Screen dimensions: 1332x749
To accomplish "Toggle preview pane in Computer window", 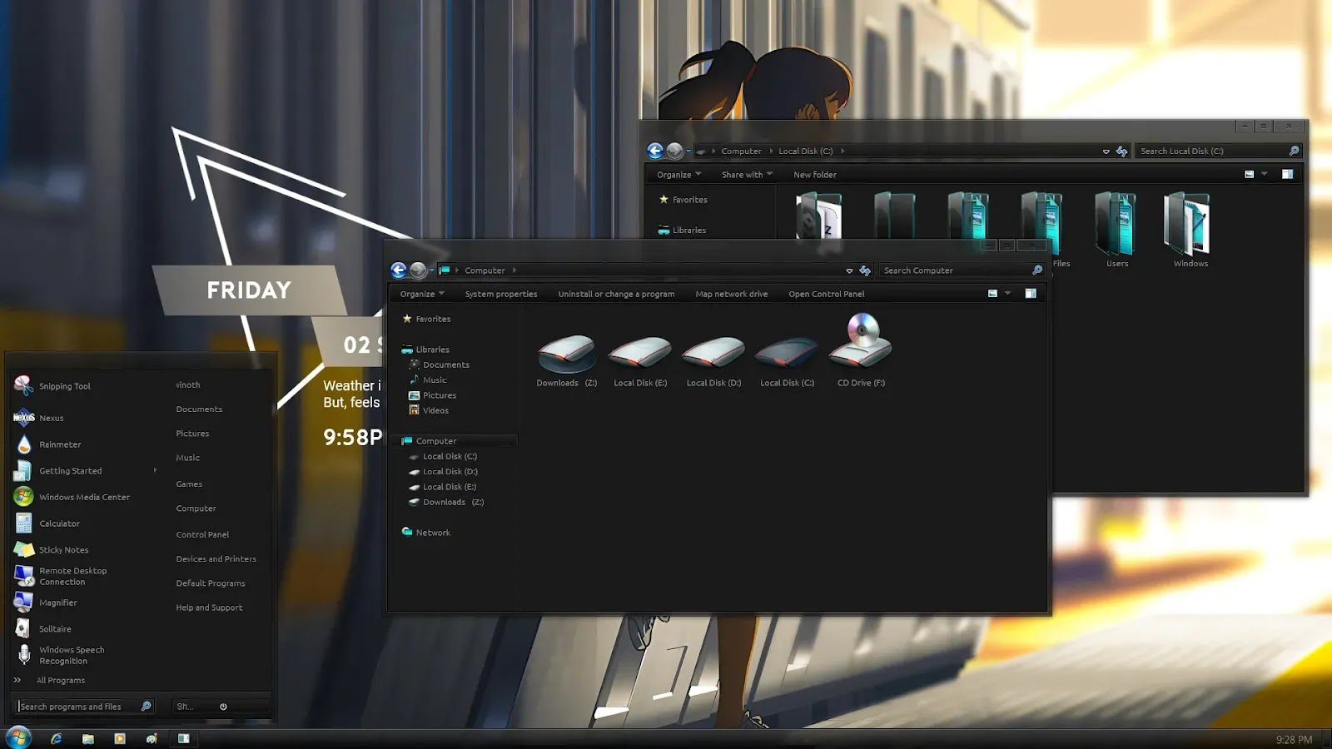I will click(x=1031, y=293).
